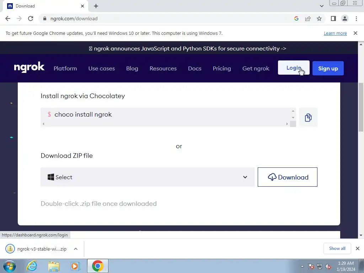Click the choco install ngrok command text
364x273 pixels.
point(83,114)
